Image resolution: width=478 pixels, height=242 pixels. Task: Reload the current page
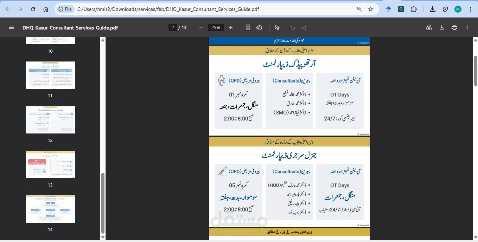[33, 9]
